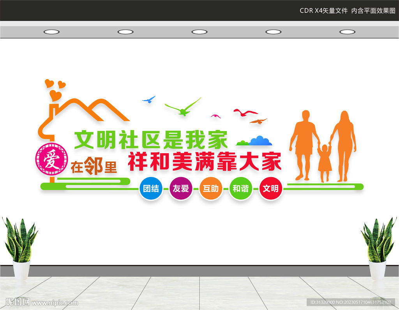Click the www.nipic.com watermark link

click(x=55, y=303)
